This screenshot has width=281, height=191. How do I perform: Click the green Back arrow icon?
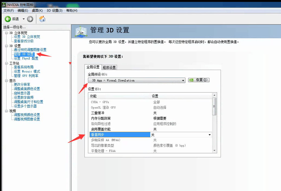click(8, 19)
